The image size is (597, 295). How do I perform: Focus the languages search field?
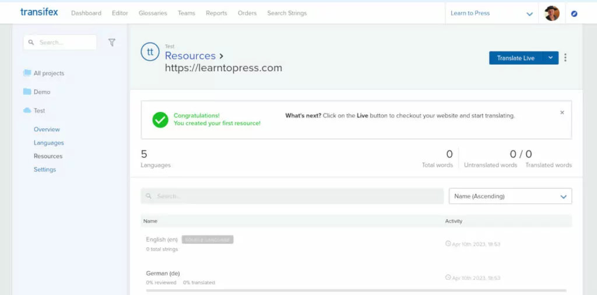point(293,196)
